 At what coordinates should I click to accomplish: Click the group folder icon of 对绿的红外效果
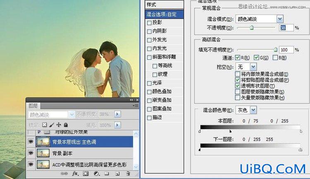(47, 132)
